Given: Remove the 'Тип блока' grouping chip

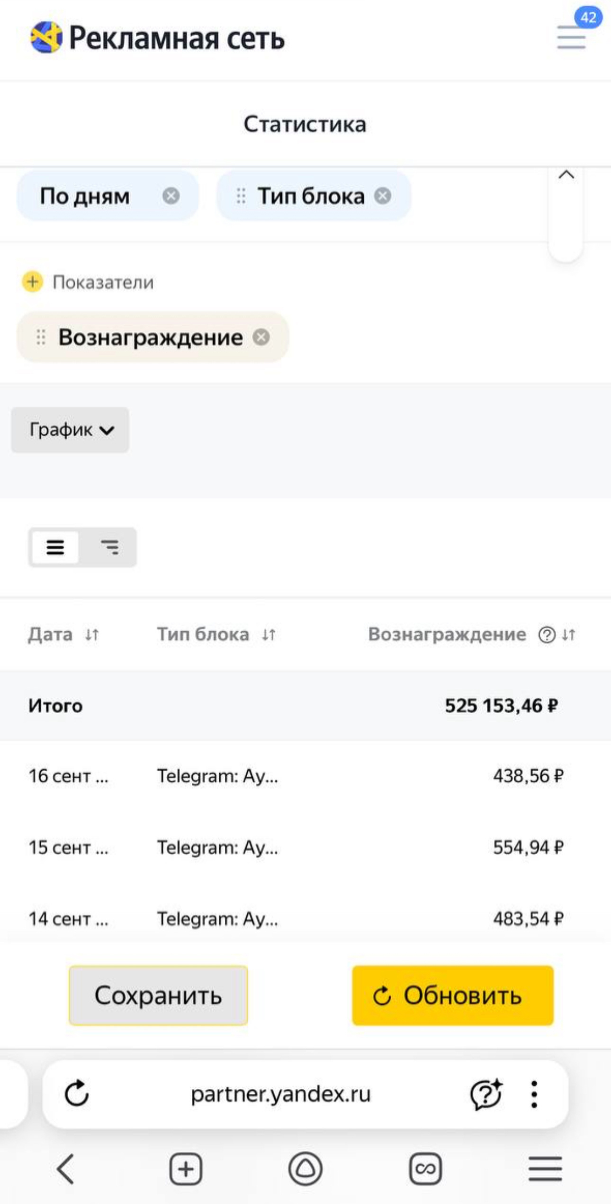Looking at the screenshot, I should [383, 196].
